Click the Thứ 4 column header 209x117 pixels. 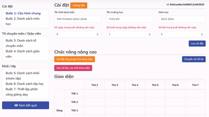tap(135, 85)
